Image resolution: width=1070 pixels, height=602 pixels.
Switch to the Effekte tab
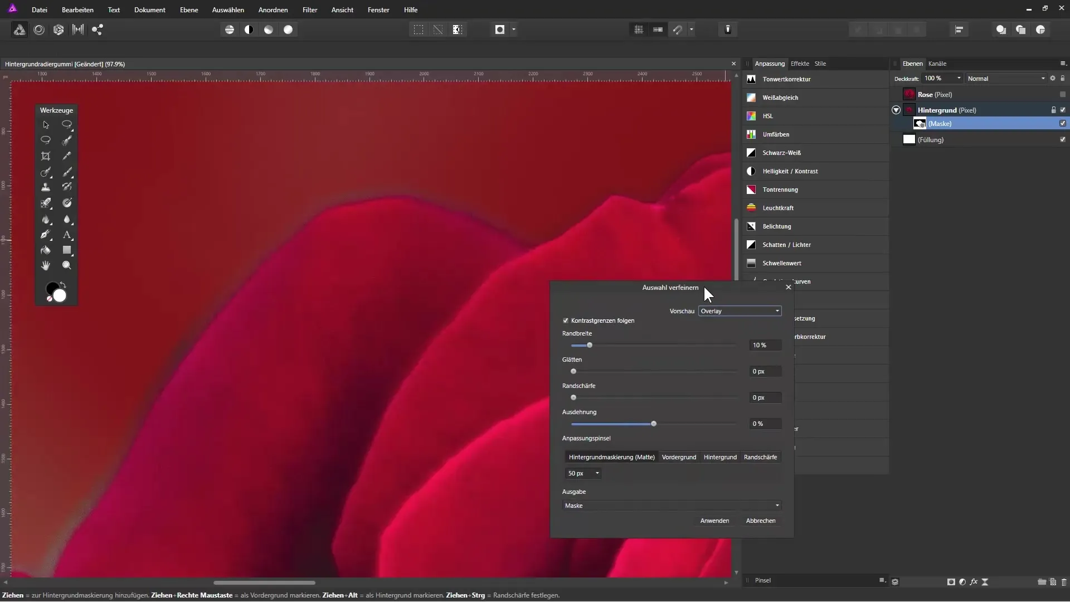[800, 64]
